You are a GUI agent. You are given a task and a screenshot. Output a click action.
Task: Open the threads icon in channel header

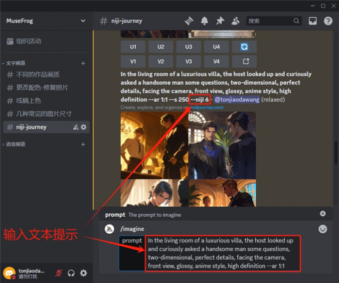tap(189, 21)
